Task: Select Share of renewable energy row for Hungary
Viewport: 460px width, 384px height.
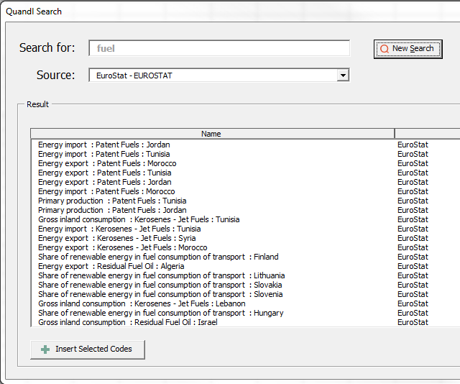Action: [161, 314]
